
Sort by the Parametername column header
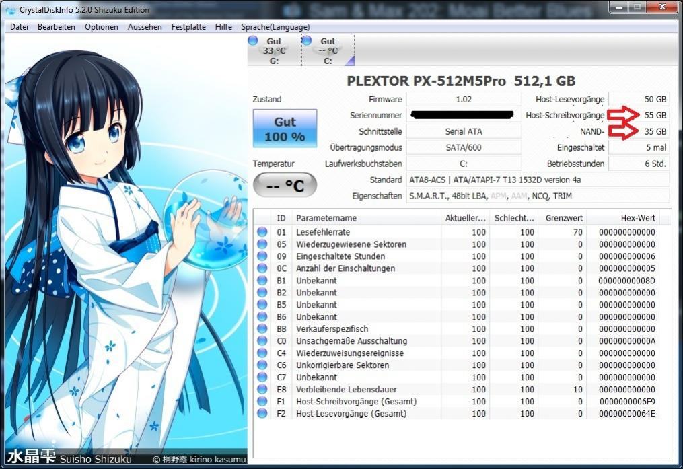click(x=366, y=218)
